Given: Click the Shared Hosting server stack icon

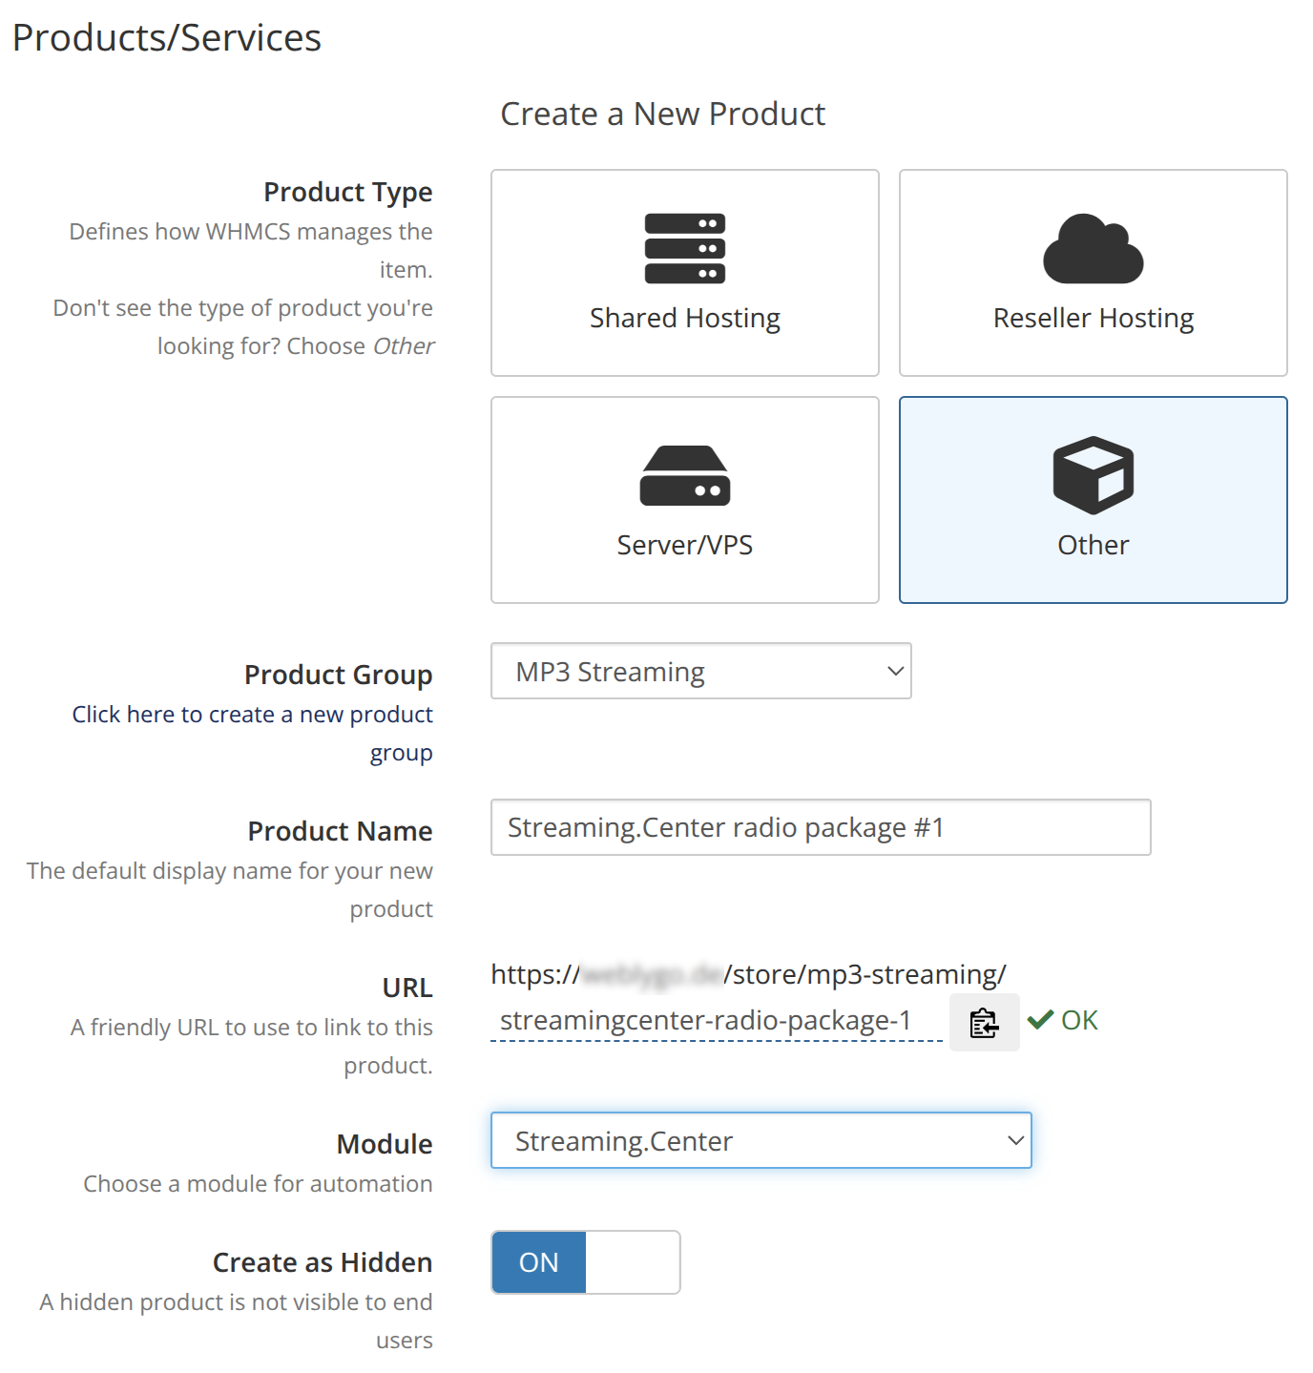Looking at the screenshot, I should pyautogui.click(x=684, y=248).
